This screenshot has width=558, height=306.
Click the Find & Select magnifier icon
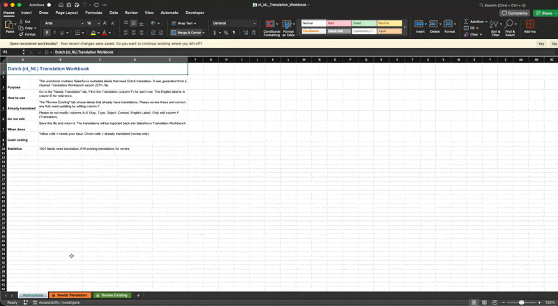[509, 24]
